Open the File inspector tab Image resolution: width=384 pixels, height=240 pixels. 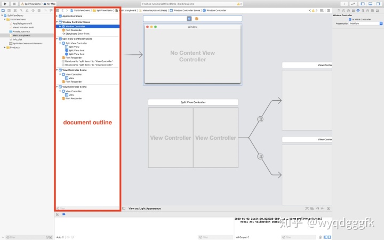339,11
